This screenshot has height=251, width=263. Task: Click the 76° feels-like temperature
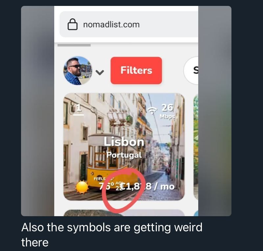107,186
